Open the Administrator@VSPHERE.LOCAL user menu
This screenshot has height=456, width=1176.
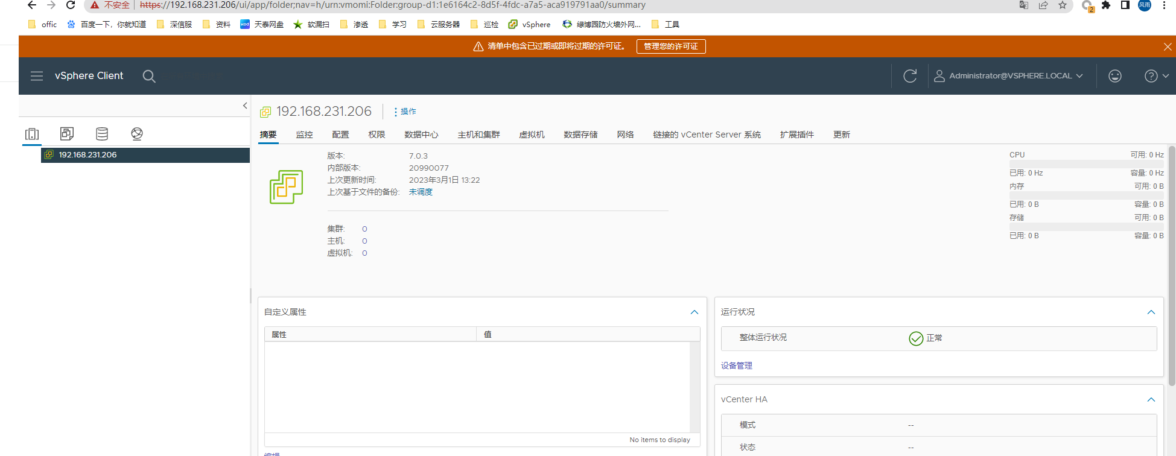(x=1008, y=76)
